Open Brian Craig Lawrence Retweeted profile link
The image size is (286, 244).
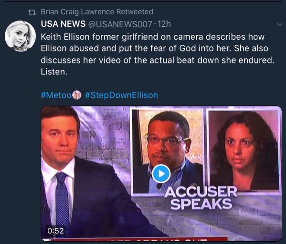[97, 12]
